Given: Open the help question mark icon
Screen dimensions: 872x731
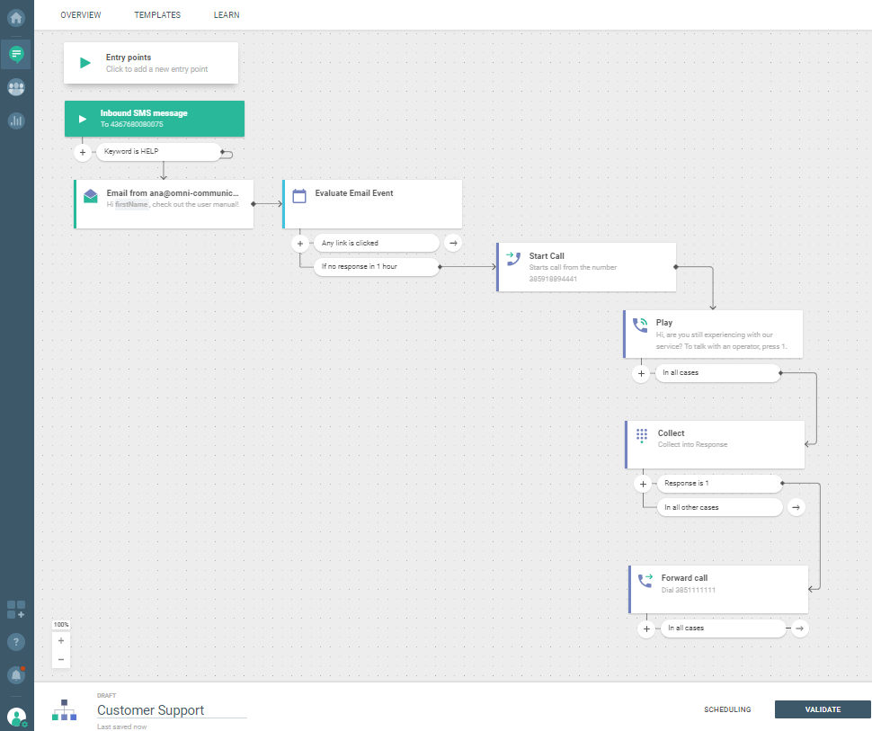Looking at the screenshot, I should (x=16, y=642).
